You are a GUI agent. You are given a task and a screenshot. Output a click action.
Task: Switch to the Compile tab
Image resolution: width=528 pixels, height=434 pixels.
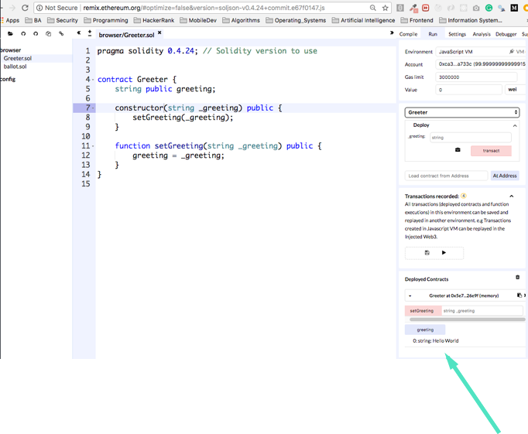point(407,34)
